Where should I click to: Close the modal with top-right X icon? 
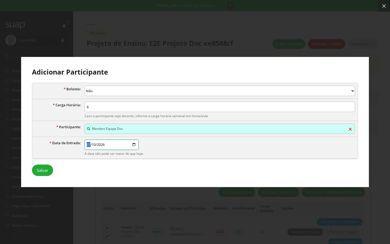tap(384, 6)
